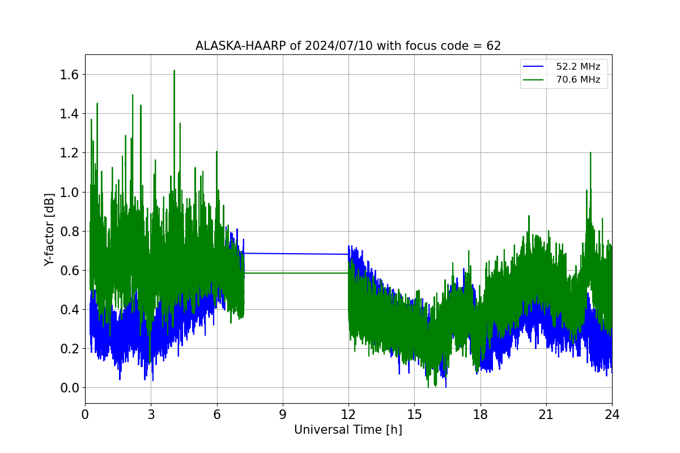Click y-axis tick label '0.4'
The width and height of the screenshot is (680, 453).
pos(70,310)
